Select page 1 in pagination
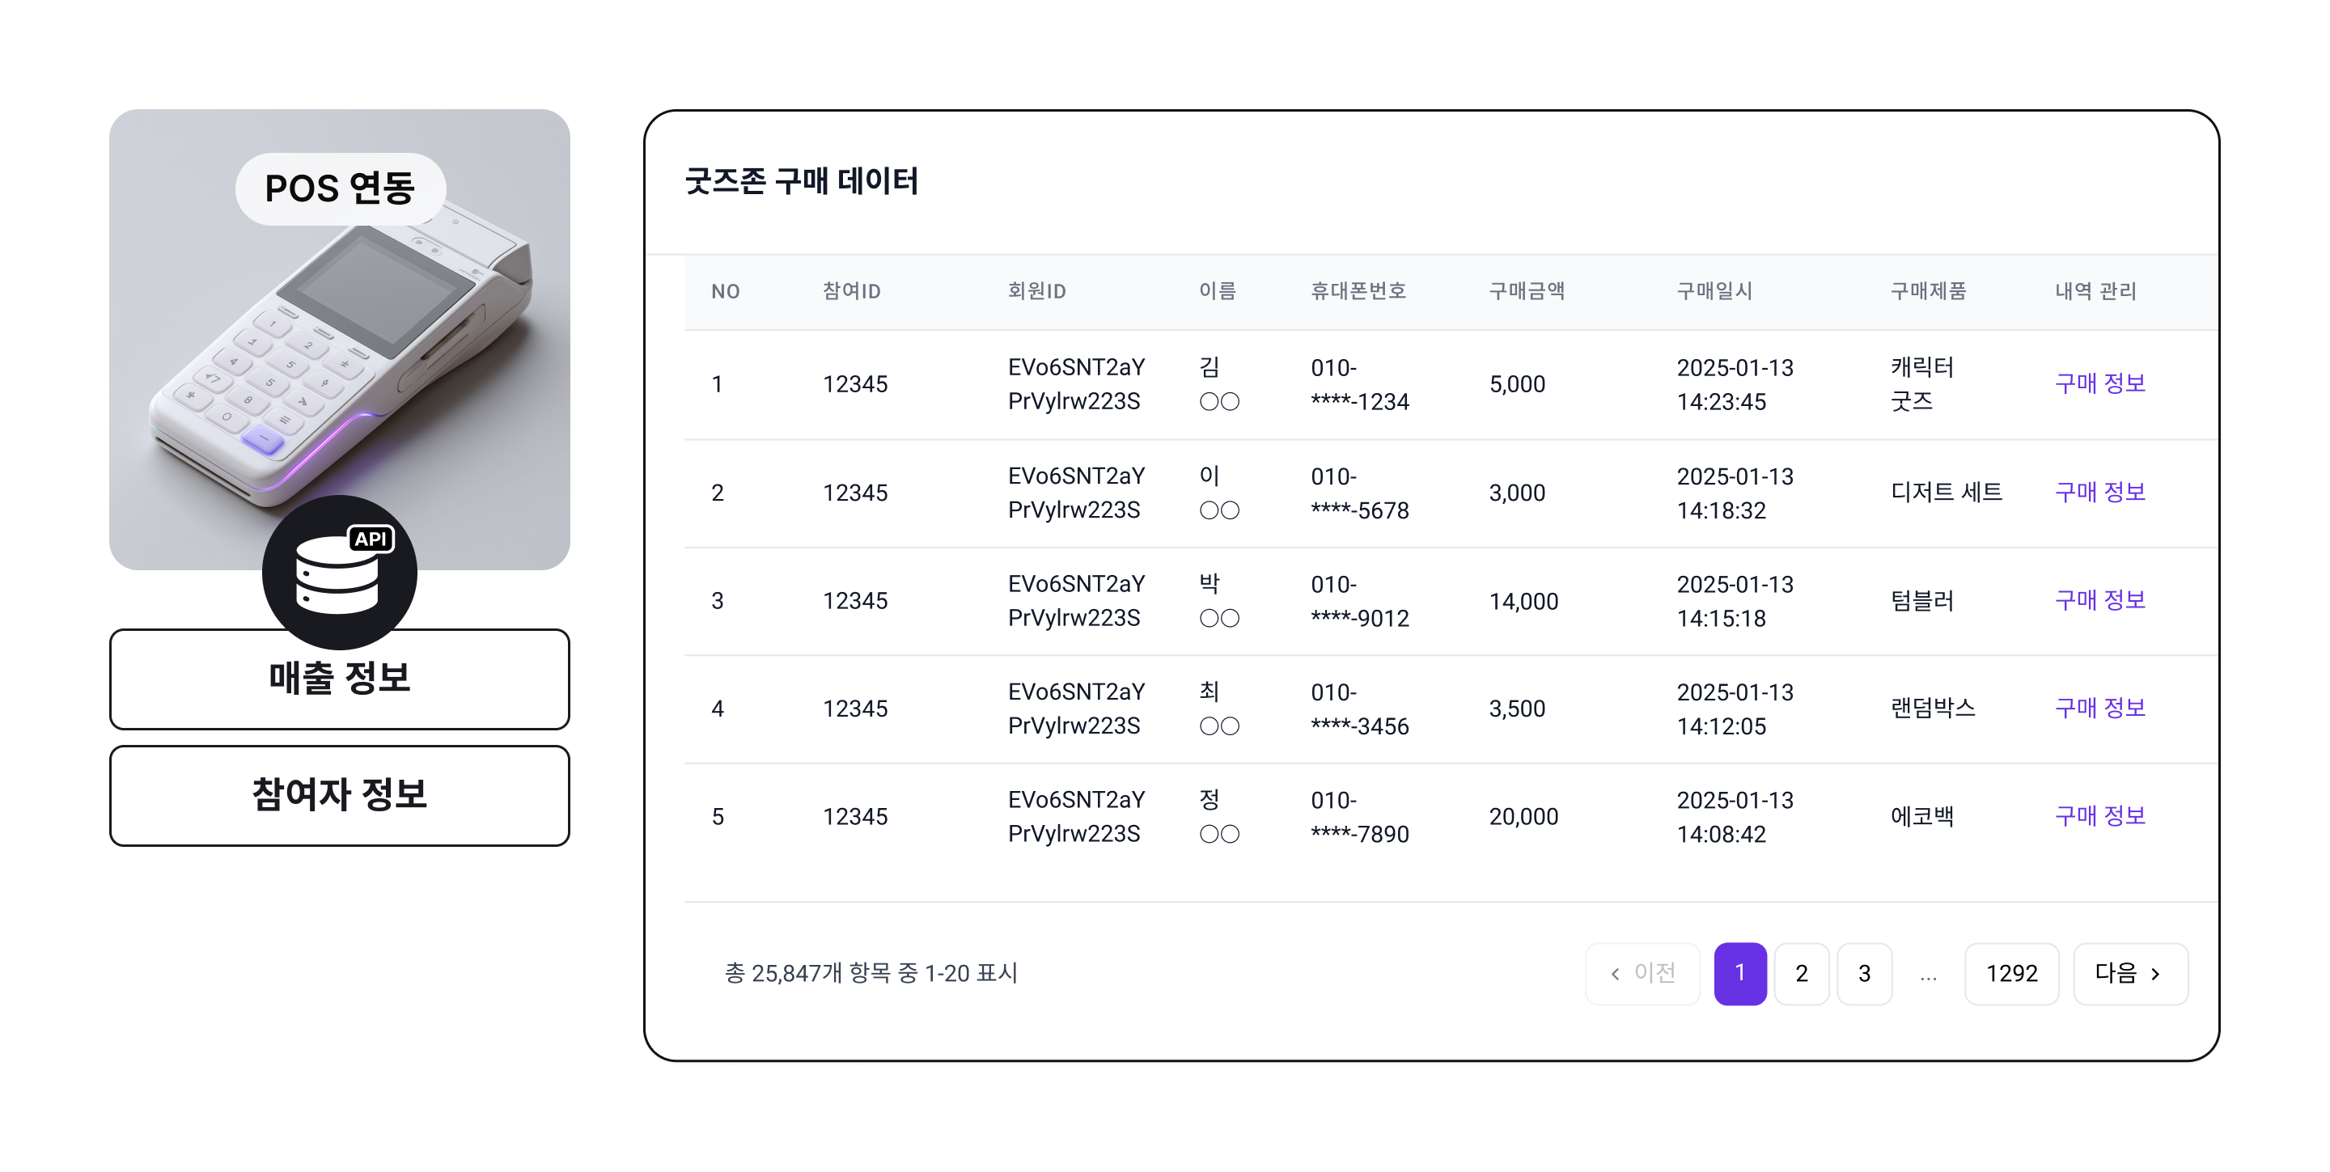The width and height of the screenshot is (2330, 1172). [1739, 973]
